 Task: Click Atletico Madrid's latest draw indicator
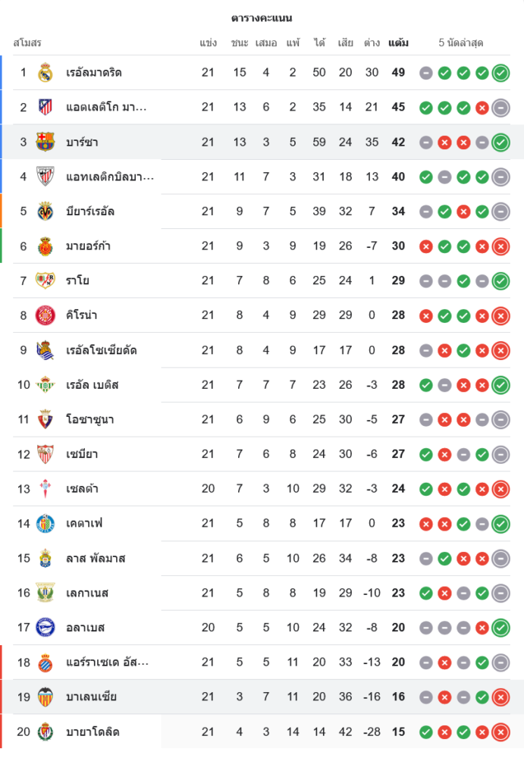pyautogui.click(x=500, y=108)
